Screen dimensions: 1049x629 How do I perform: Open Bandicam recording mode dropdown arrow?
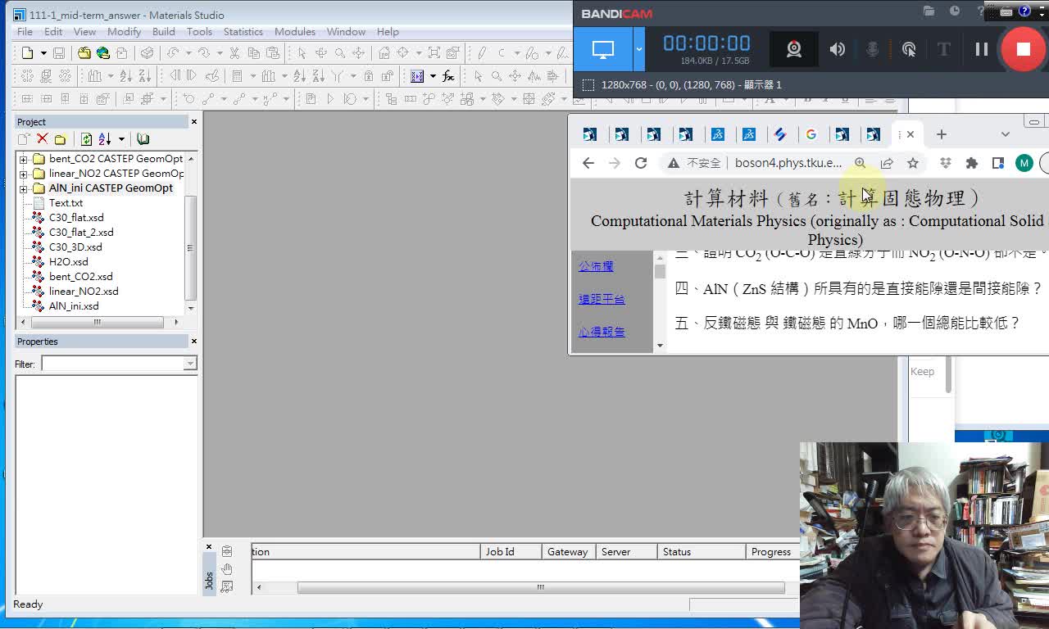click(638, 49)
